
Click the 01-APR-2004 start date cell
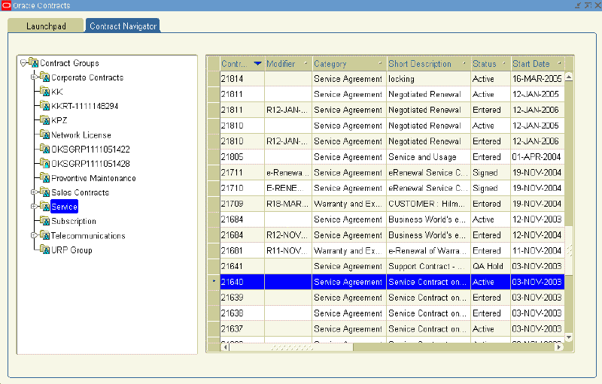(537, 157)
